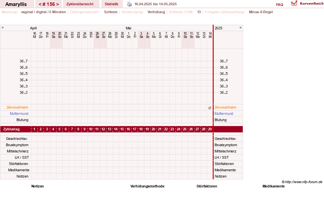
Task: Open the Statistik tab
Action: (x=111, y=4)
